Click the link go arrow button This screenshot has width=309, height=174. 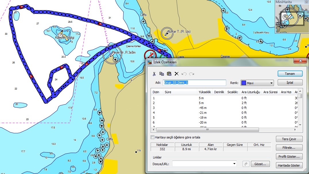click(x=246, y=164)
